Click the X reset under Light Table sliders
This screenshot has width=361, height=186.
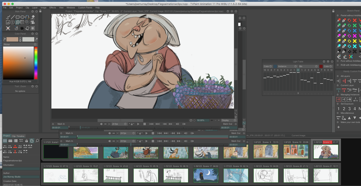pos(298,93)
